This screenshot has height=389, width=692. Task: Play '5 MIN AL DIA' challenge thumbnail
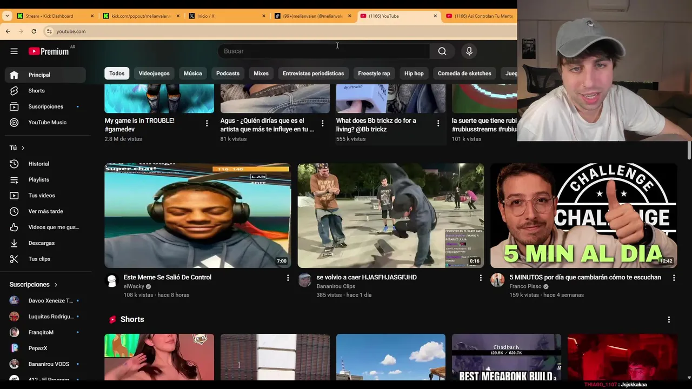tap(584, 216)
